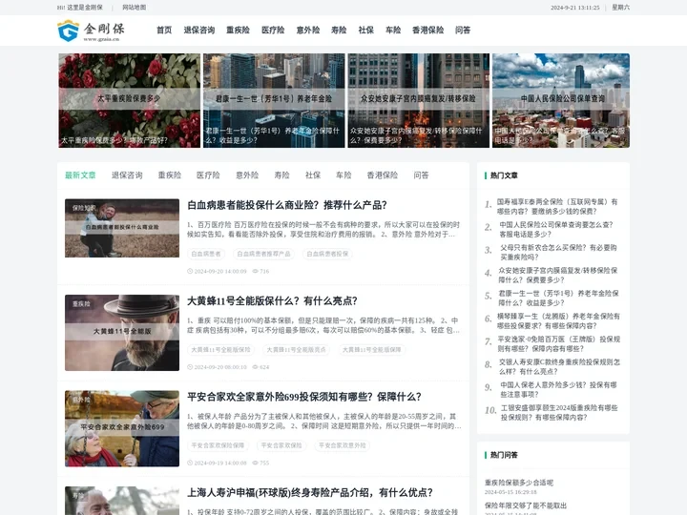Open article 平安合家欢全家意外险699投保须知
Viewport: 687px width, 515px height.
304,397
